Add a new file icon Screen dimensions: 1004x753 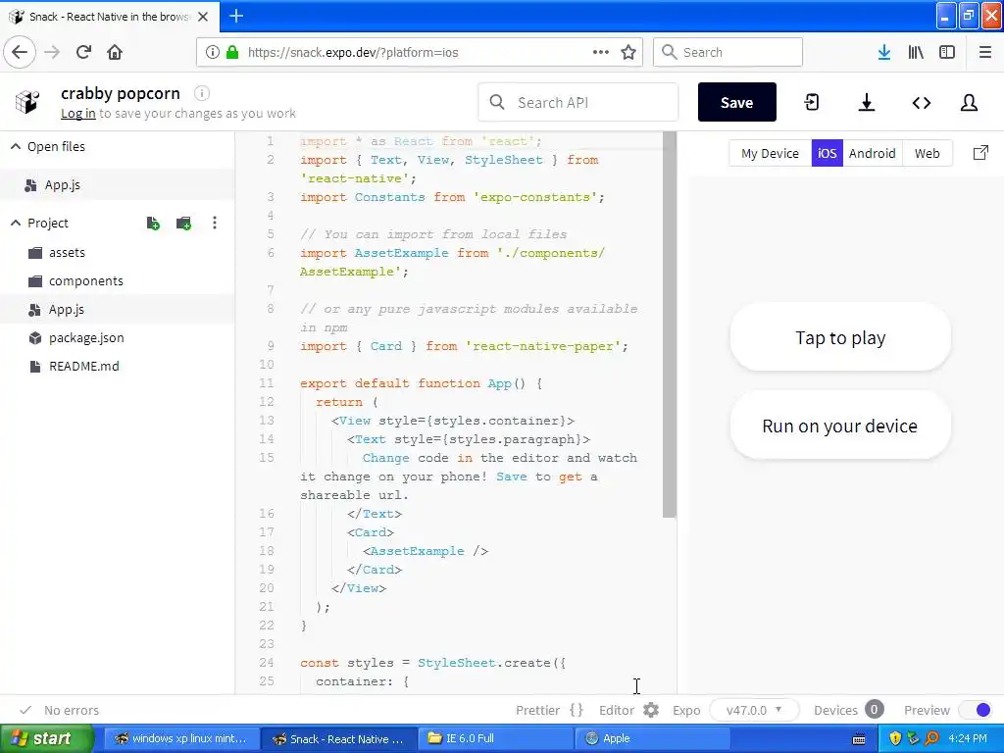[153, 223]
